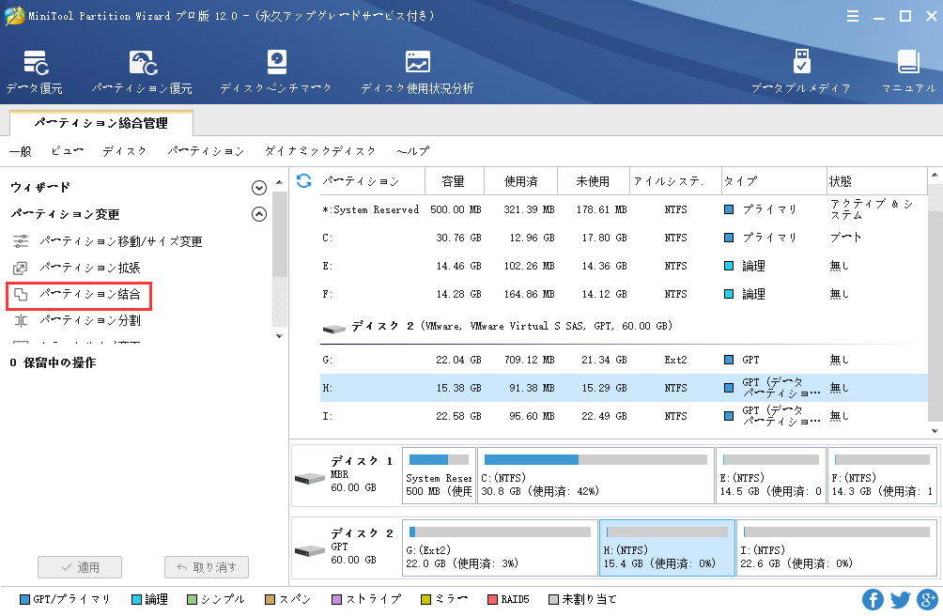
Task: Click the パーティション分割 icon
Action: pyautogui.click(x=21, y=321)
